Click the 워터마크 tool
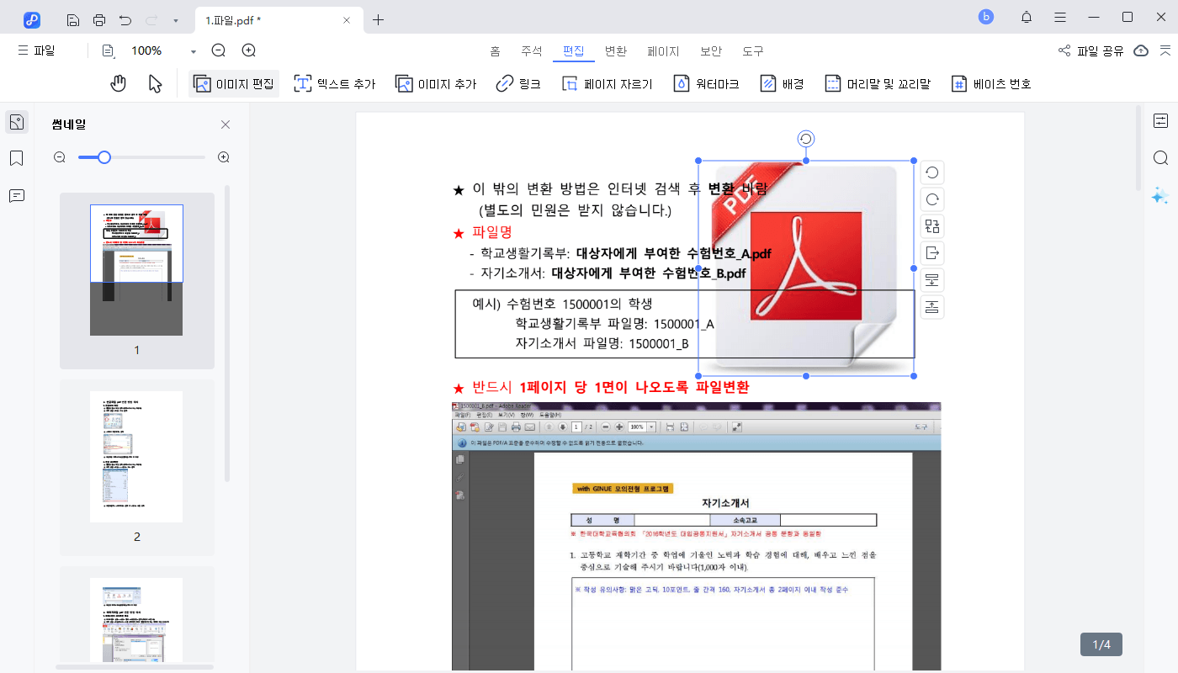The image size is (1178, 673). [x=707, y=83]
